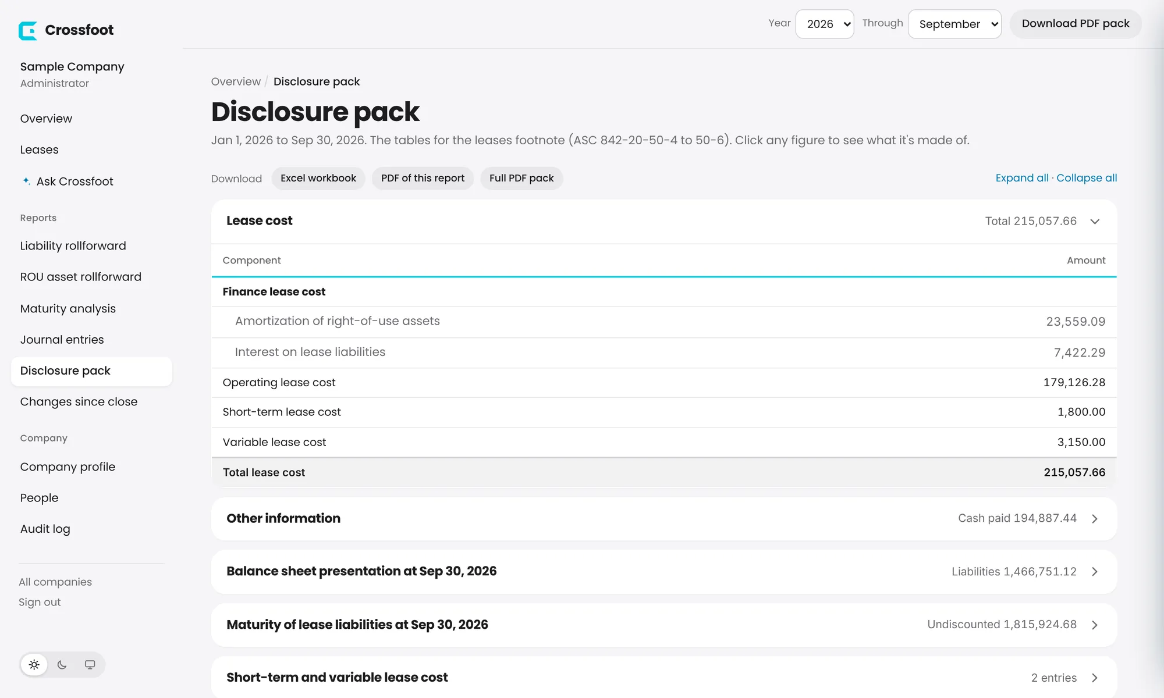Click the sparkle icon beside Ask Crossfoot
Screen dimensions: 1164x698
[x=26, y=181]
